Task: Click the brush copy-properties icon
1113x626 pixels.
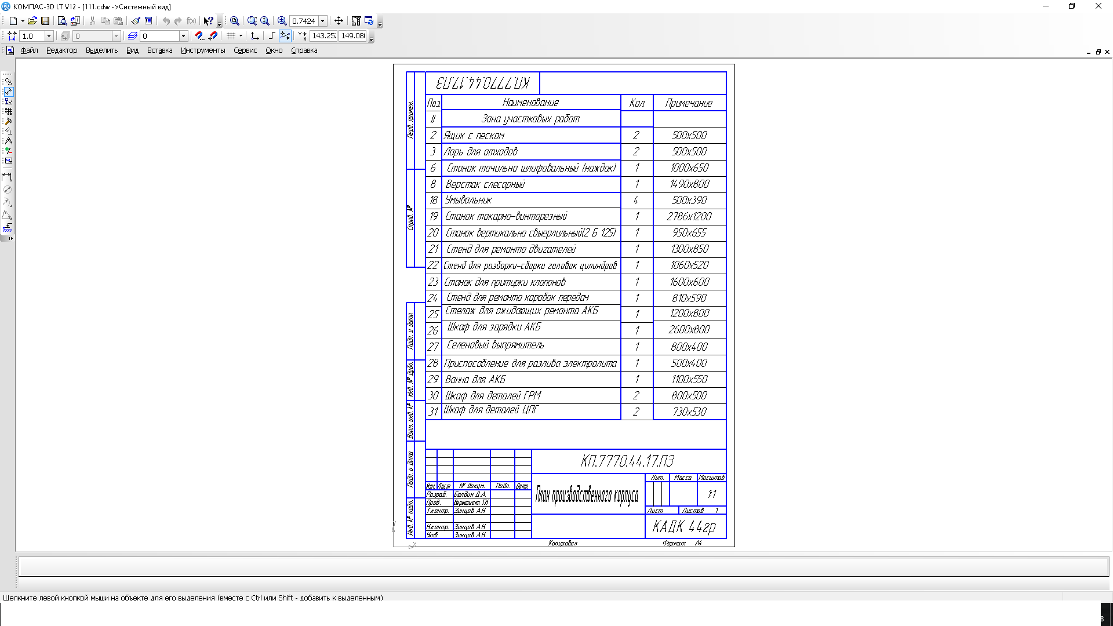Action: click(x=136, y=21)
